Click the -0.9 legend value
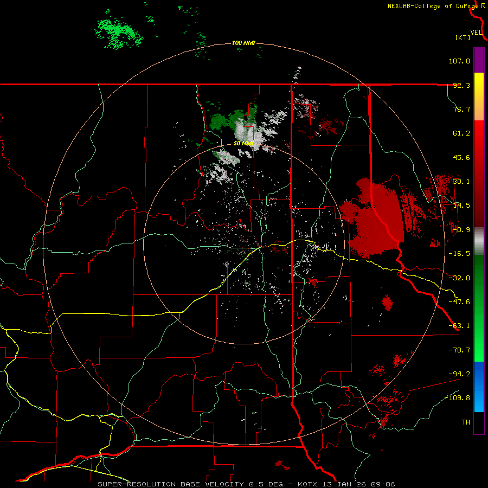488x488 pixels. click(461, 230)
